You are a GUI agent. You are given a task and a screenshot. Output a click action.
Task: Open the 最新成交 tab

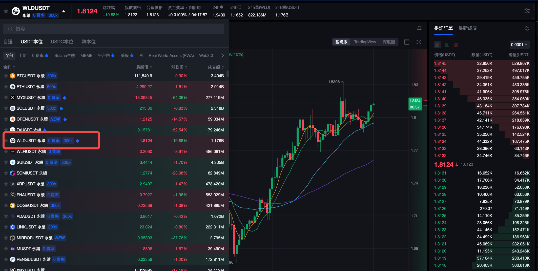click(x=468, y=28)
